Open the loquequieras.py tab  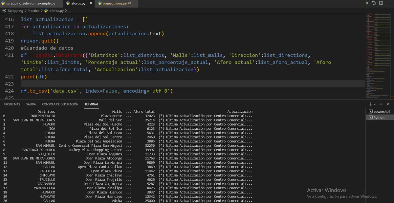click(x=116, y=4)
